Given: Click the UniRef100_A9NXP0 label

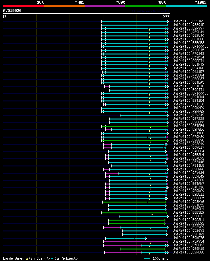Looking at the screenshot, I should 188,108.
